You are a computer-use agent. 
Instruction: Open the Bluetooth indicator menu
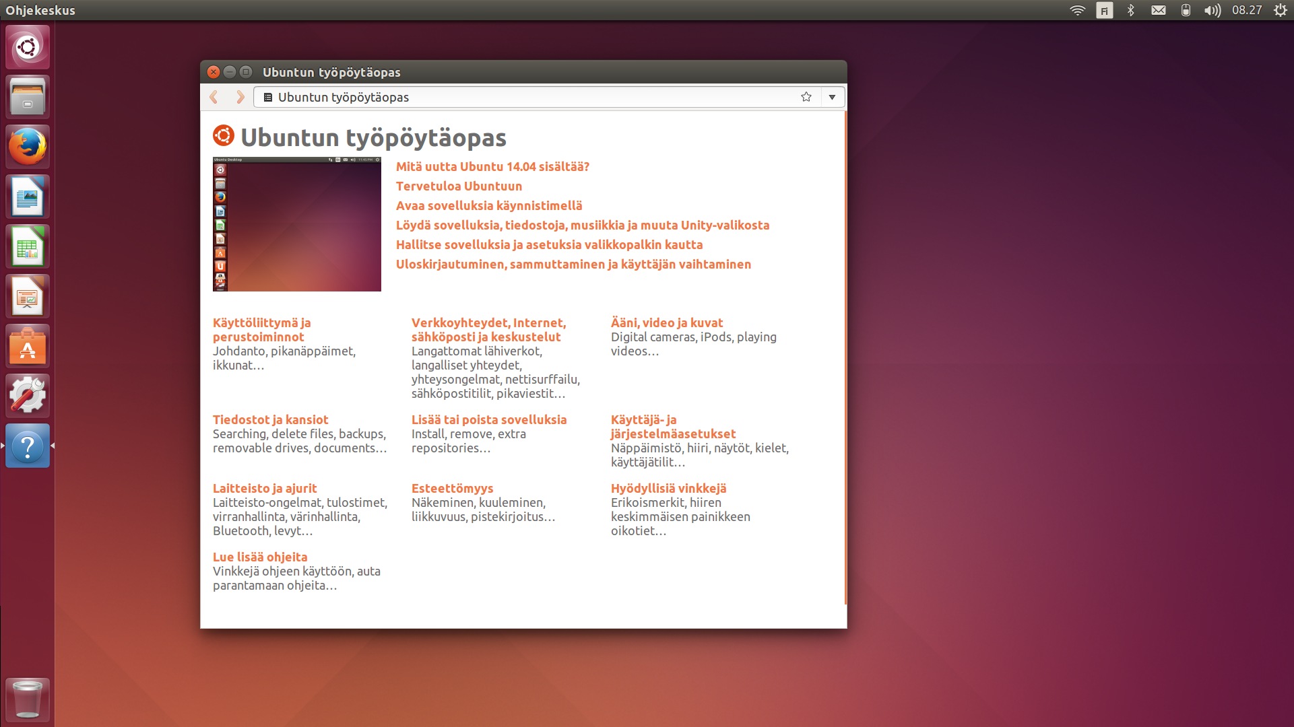point(1131,10)
